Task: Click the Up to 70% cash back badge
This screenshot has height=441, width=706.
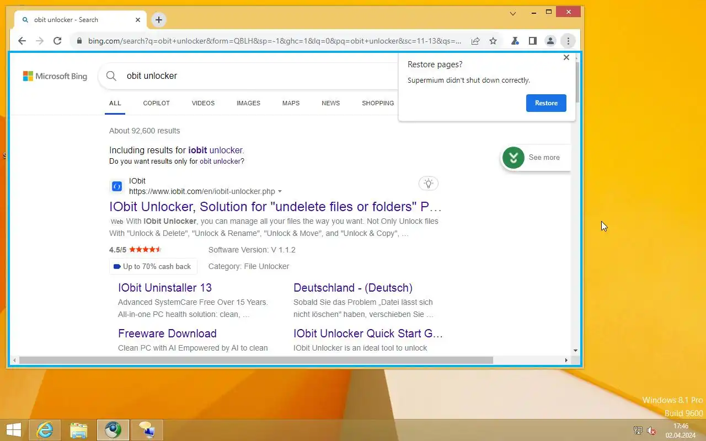Action: click(153, 267)
